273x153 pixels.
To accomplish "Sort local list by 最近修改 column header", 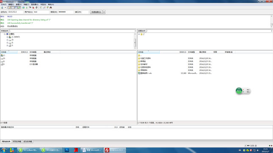I will [x=51, y=52].
